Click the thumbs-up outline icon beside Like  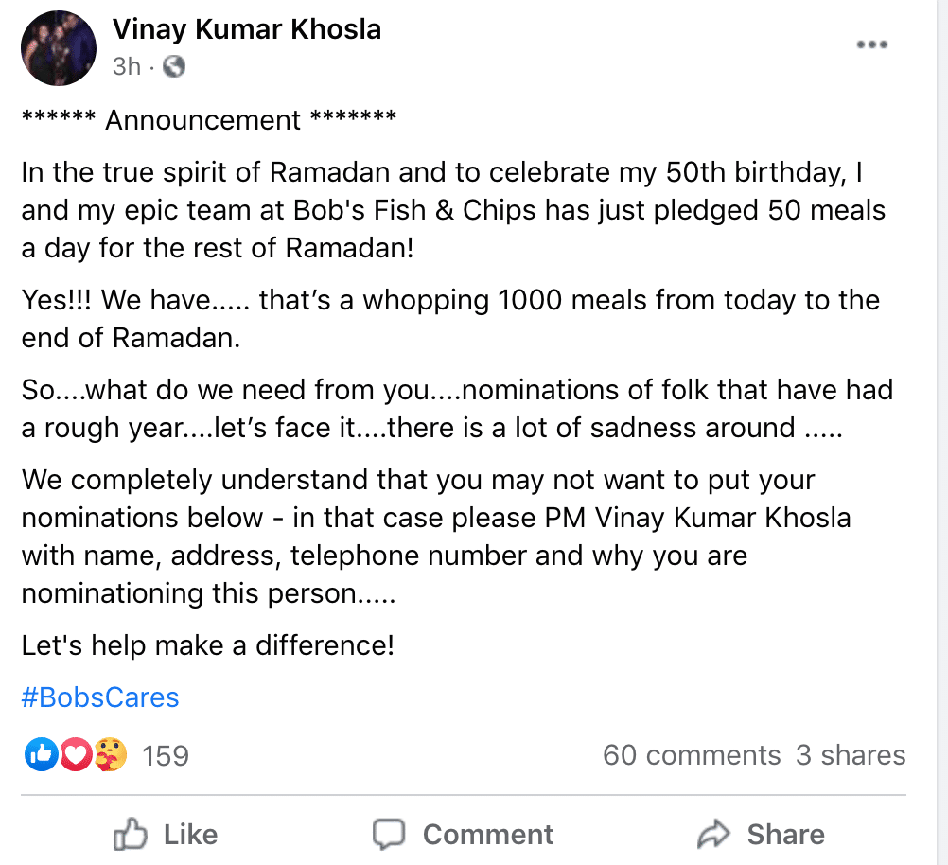click(130, 834)
